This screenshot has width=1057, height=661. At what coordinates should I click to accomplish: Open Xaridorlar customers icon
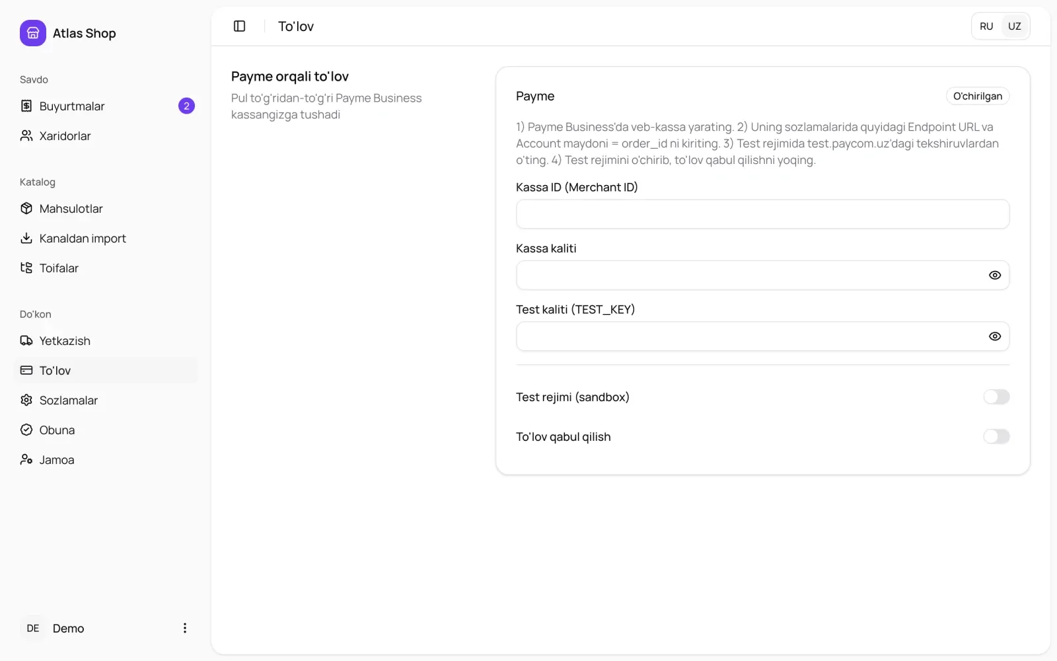pos(26,136)
